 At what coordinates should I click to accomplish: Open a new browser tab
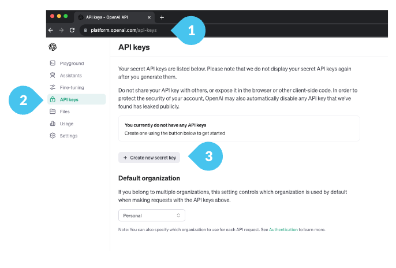(162, 17)
